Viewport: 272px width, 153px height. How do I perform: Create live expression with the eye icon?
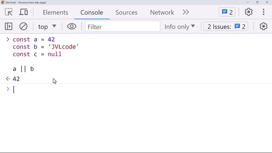click(72, 26)
